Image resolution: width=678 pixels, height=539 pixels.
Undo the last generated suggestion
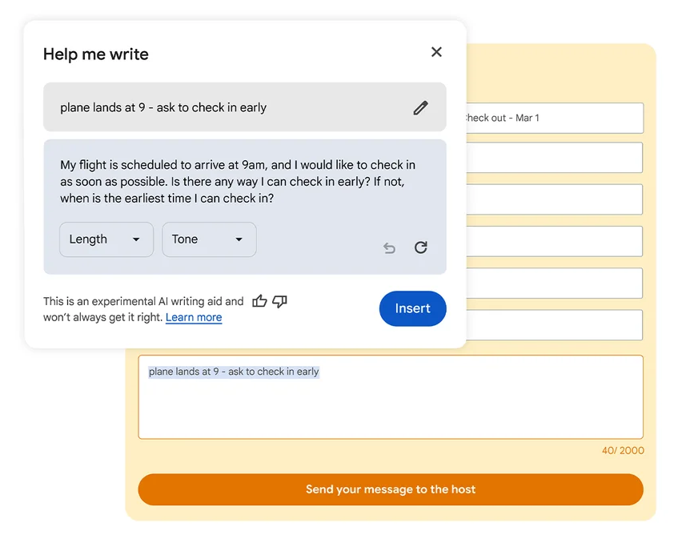click(x=389, y=247)
